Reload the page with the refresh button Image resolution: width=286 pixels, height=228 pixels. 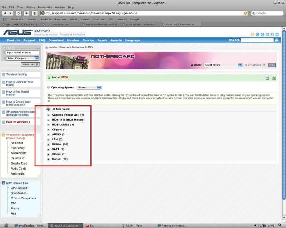[x=19, y=13]
